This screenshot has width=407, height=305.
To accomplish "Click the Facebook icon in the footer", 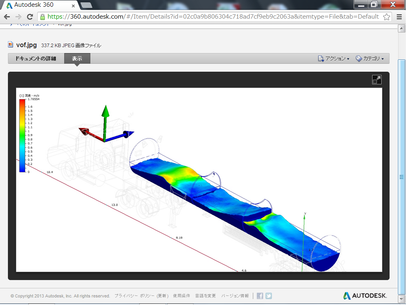I will tap(260, 296).
